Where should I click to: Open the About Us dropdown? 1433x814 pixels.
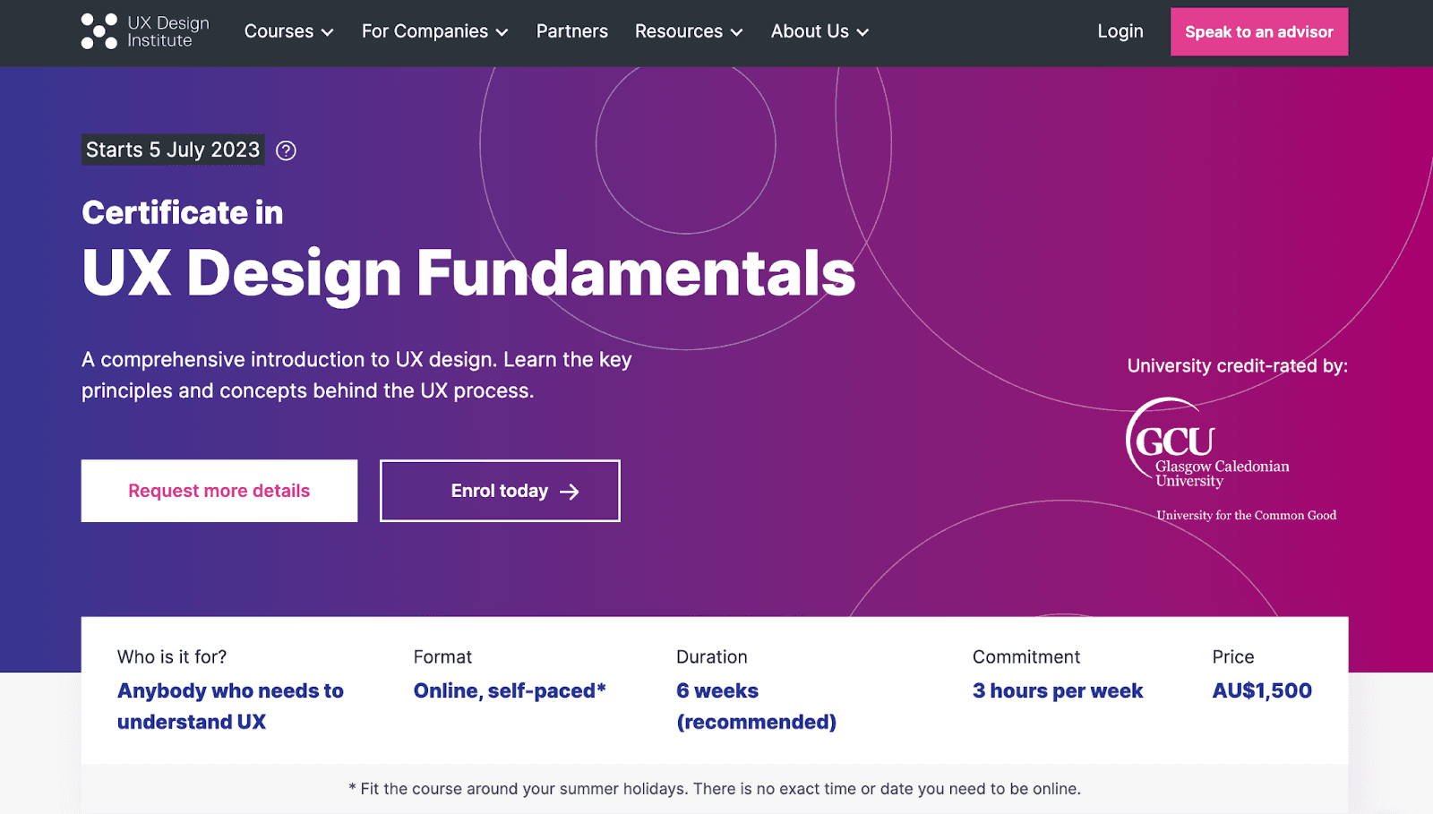tap(818, 31)
